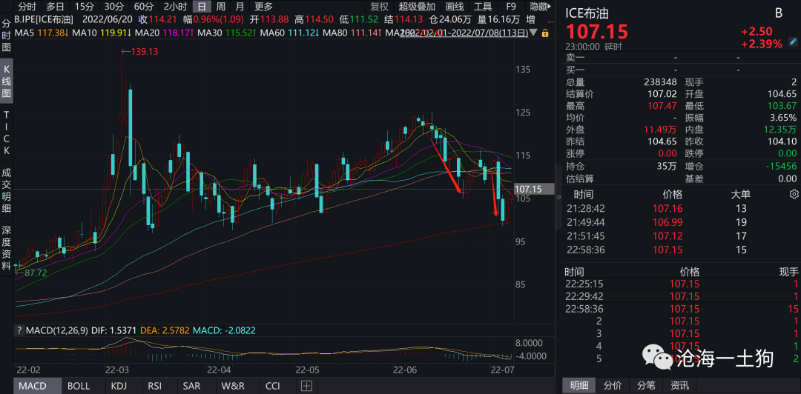Open the gear settings for large orders
The height and width of the screenshot is (394, 801).
[794, 194]
